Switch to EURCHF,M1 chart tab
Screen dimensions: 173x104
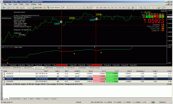(x=17, y=68)
